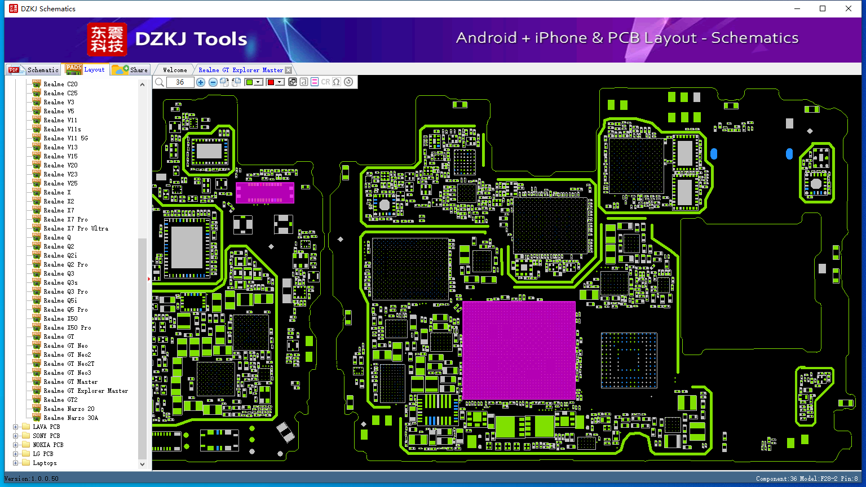
Task: Expand the NOKIA PCB folder
Action: (16, 445)
